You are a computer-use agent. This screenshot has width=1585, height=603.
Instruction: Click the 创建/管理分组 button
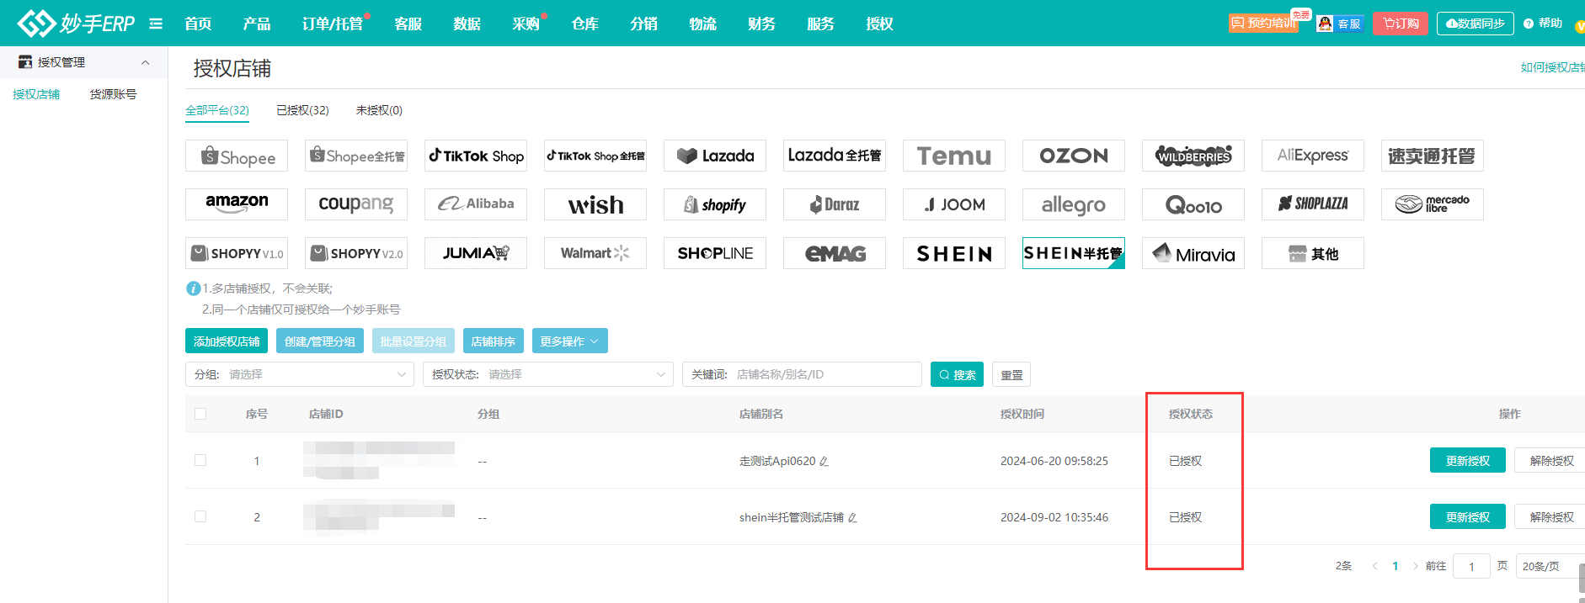(x=320, y=341)
